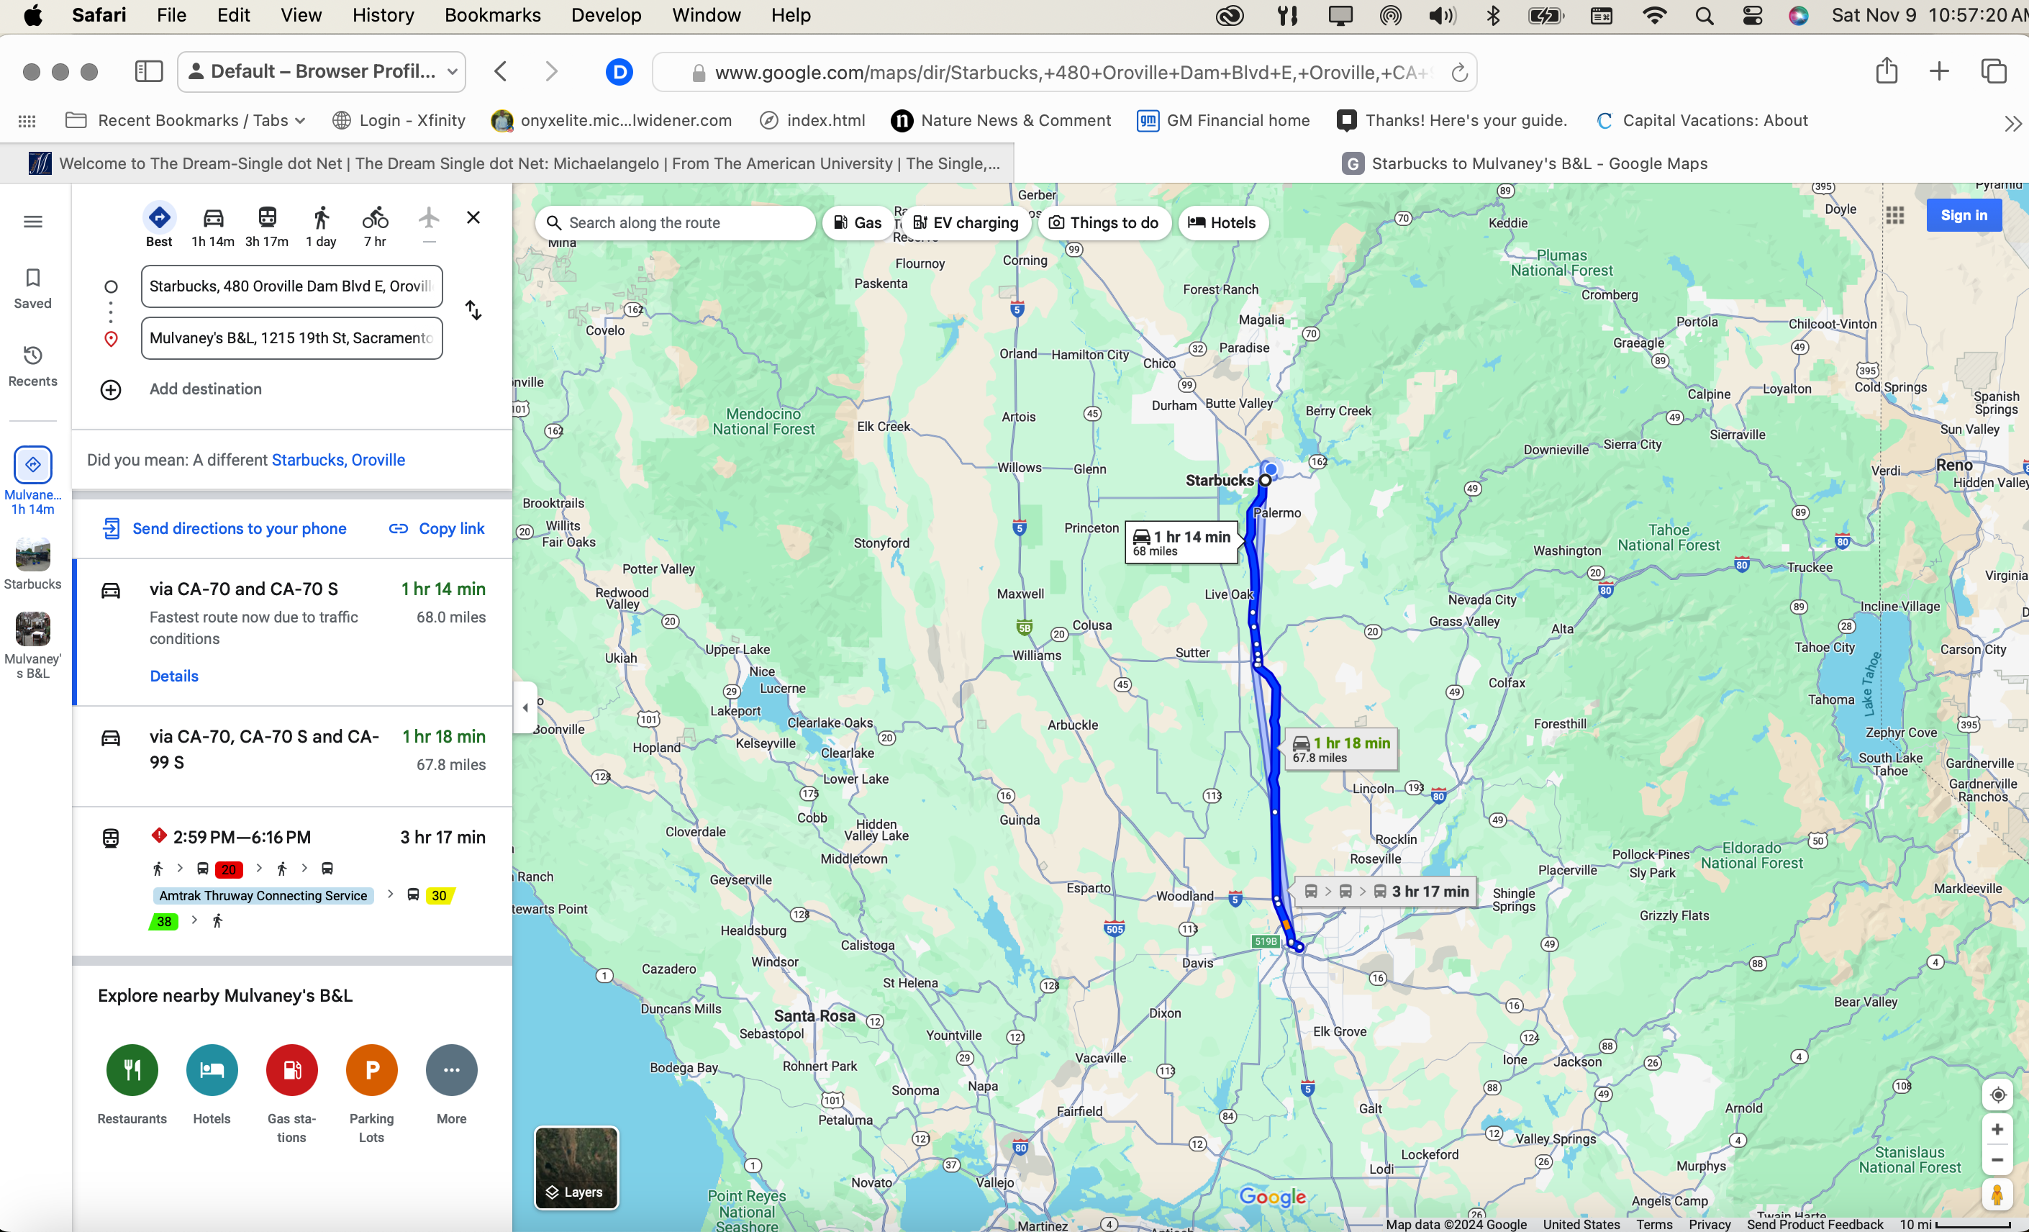Open Safari Share button
2029x1232 pixels.
tap(1887, 71)
